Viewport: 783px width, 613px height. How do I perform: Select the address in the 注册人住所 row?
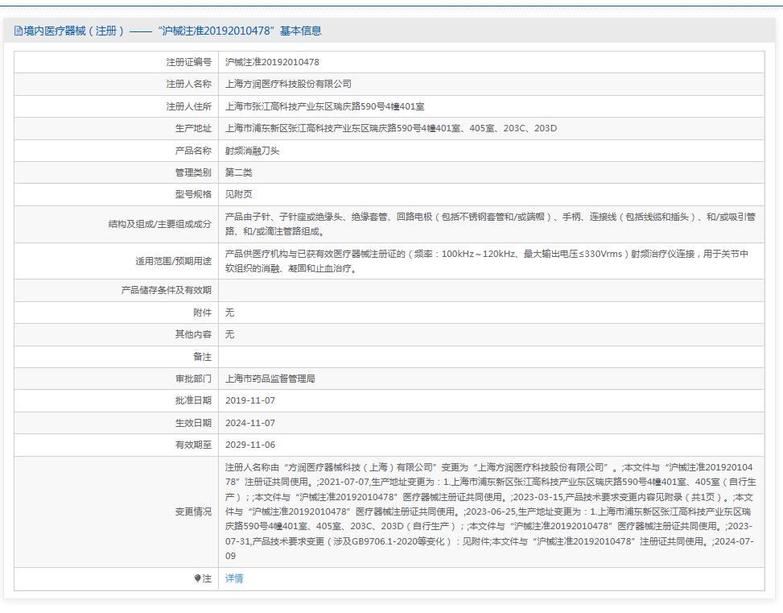coord(324,106)
